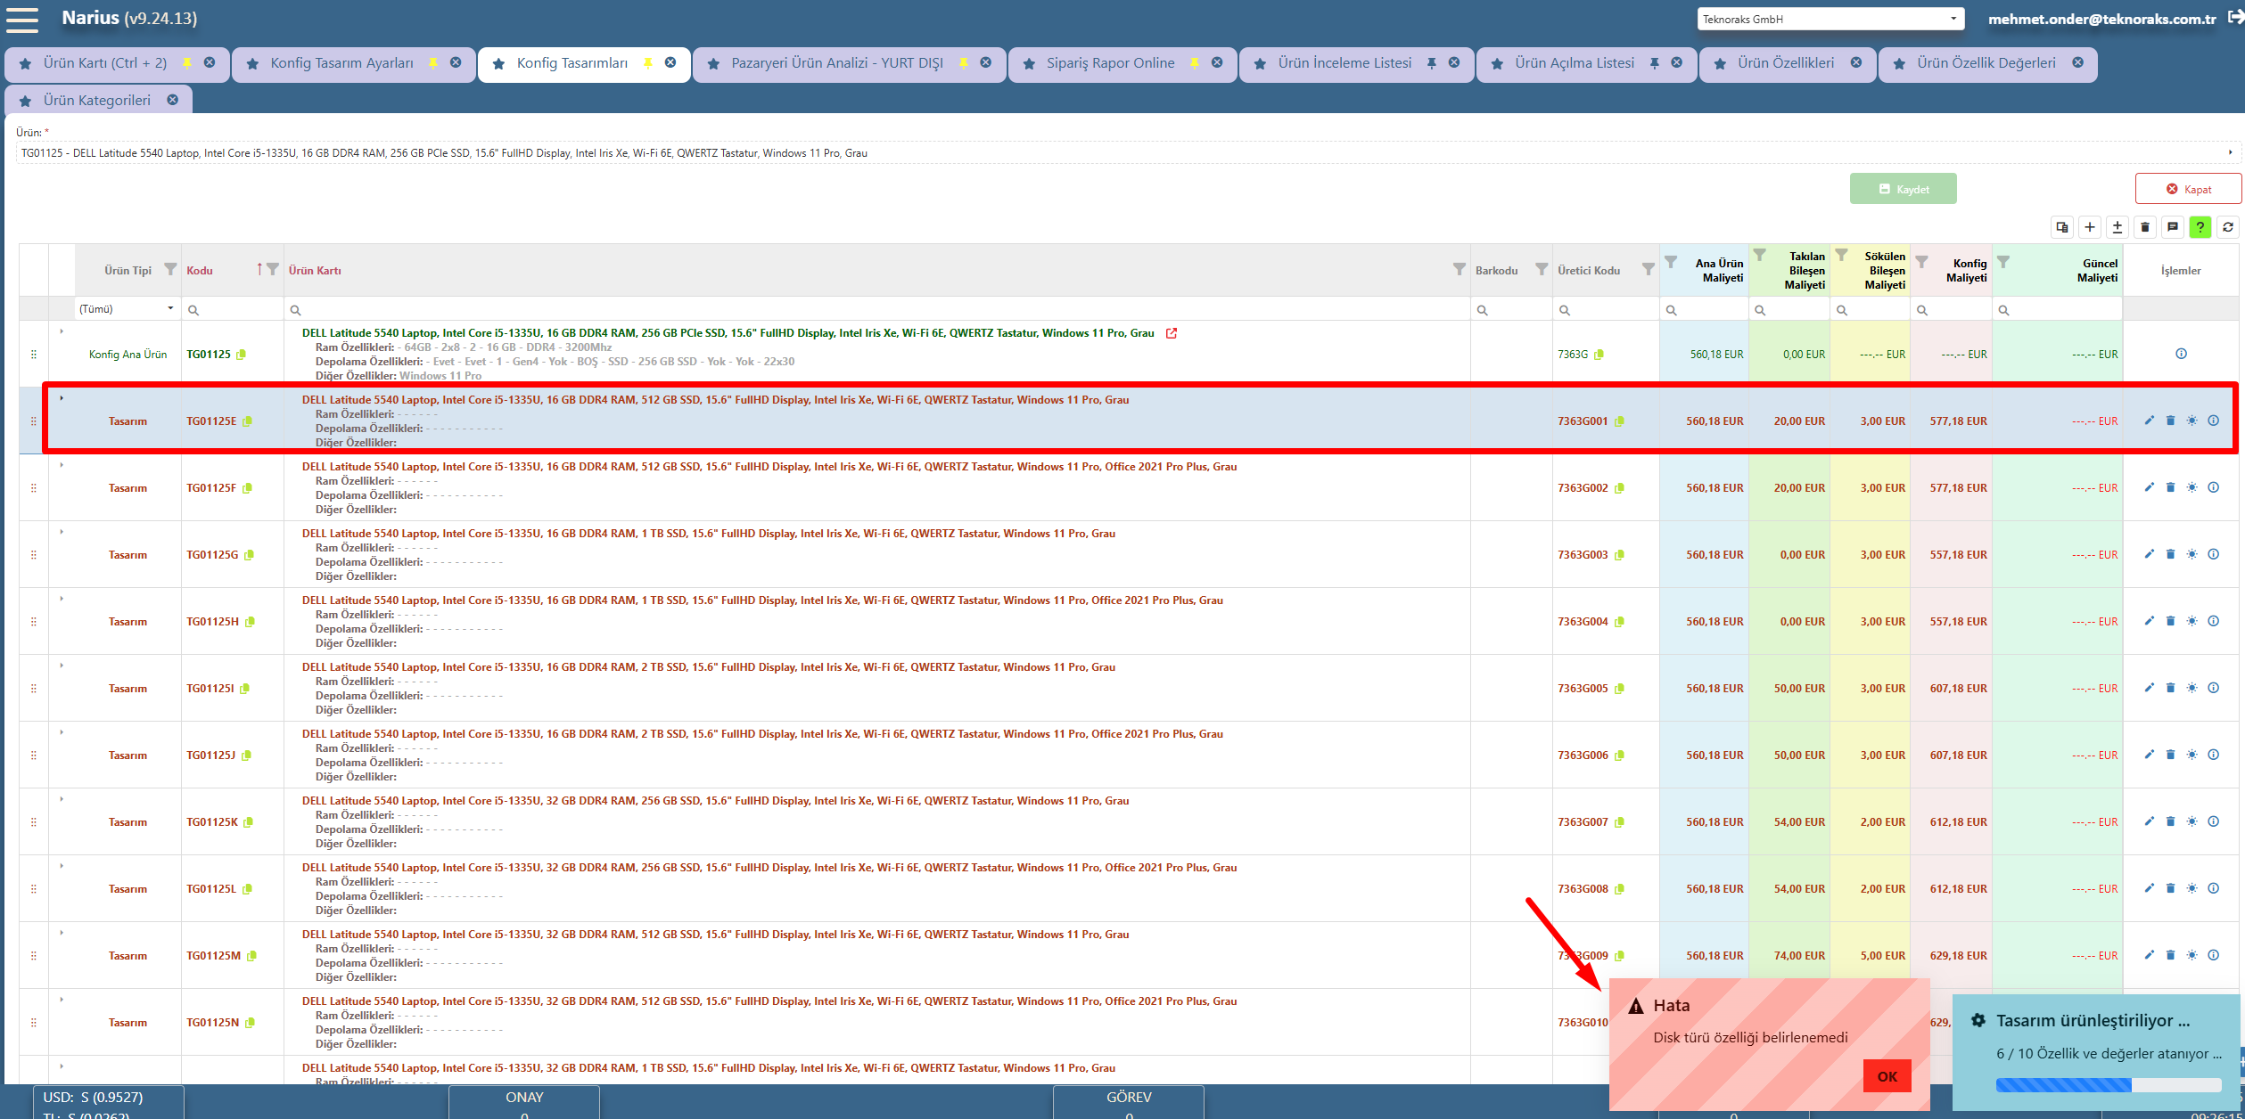The width and height of the screenshot is (2245, 1119).
Task: Click delete trash icon for TG01125G row
Action: [x=2170, y=554]
